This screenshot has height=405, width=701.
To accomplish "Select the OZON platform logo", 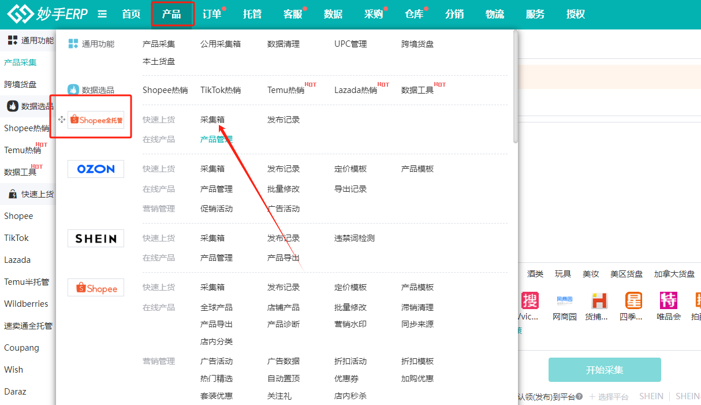I will tap(96, 169).
